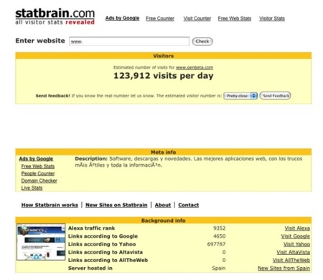
Task: Click the Links according to Altavista label
Action: 106,252
